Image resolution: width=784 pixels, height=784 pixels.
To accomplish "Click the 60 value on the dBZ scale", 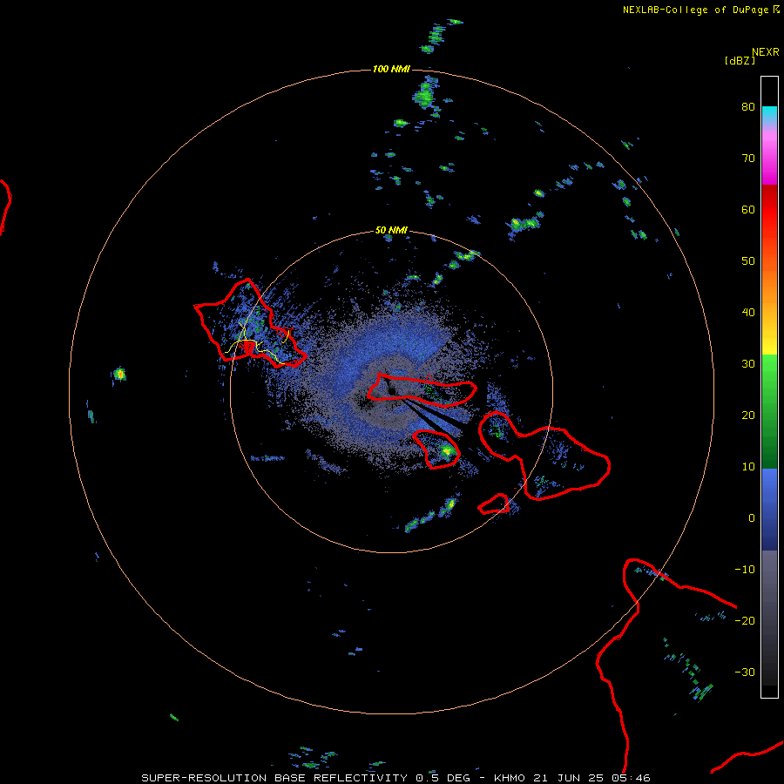I will coord(748,210).
